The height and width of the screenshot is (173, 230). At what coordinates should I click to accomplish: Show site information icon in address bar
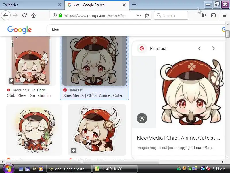tap(54, 15)
